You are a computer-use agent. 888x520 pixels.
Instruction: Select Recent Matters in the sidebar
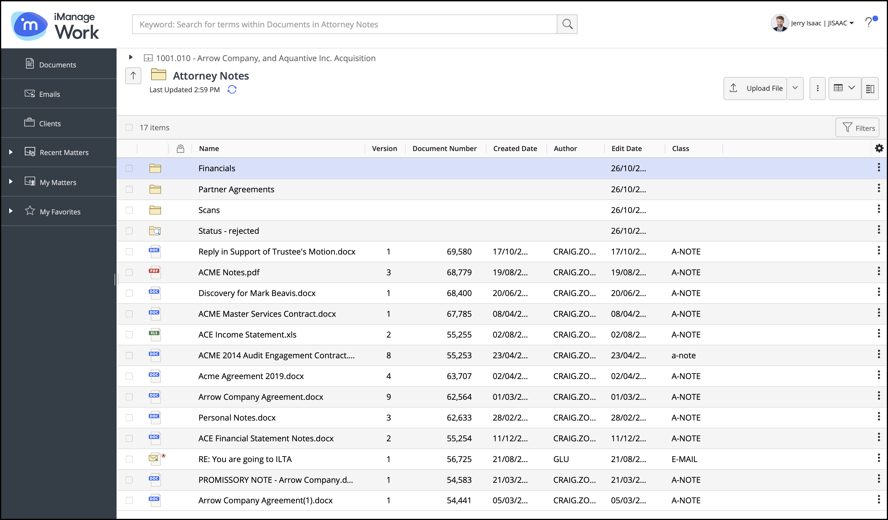click(x=64, y=152)
